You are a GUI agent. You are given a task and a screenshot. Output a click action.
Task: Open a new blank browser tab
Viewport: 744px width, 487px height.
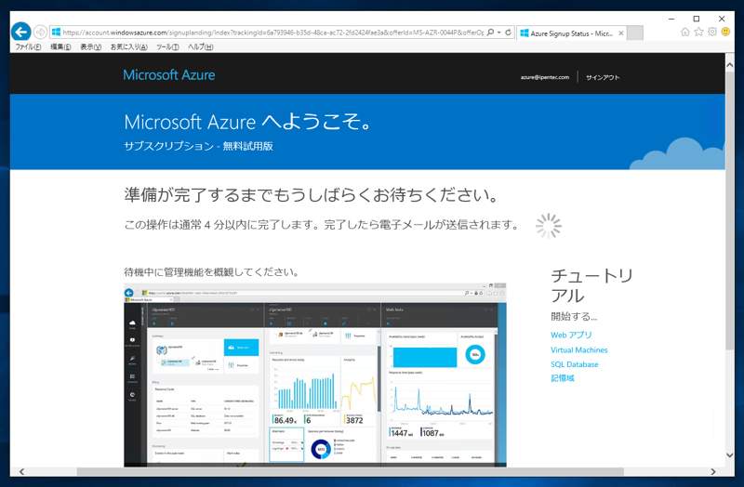[635, 33]
